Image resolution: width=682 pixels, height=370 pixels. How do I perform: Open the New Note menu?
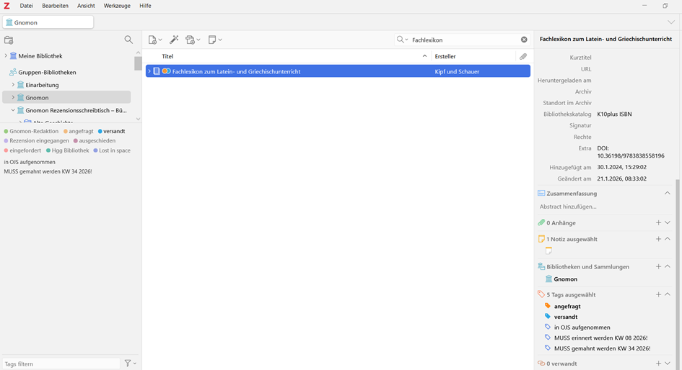(215, 40)
